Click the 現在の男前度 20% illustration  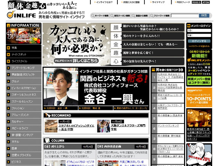pos(199,155)
